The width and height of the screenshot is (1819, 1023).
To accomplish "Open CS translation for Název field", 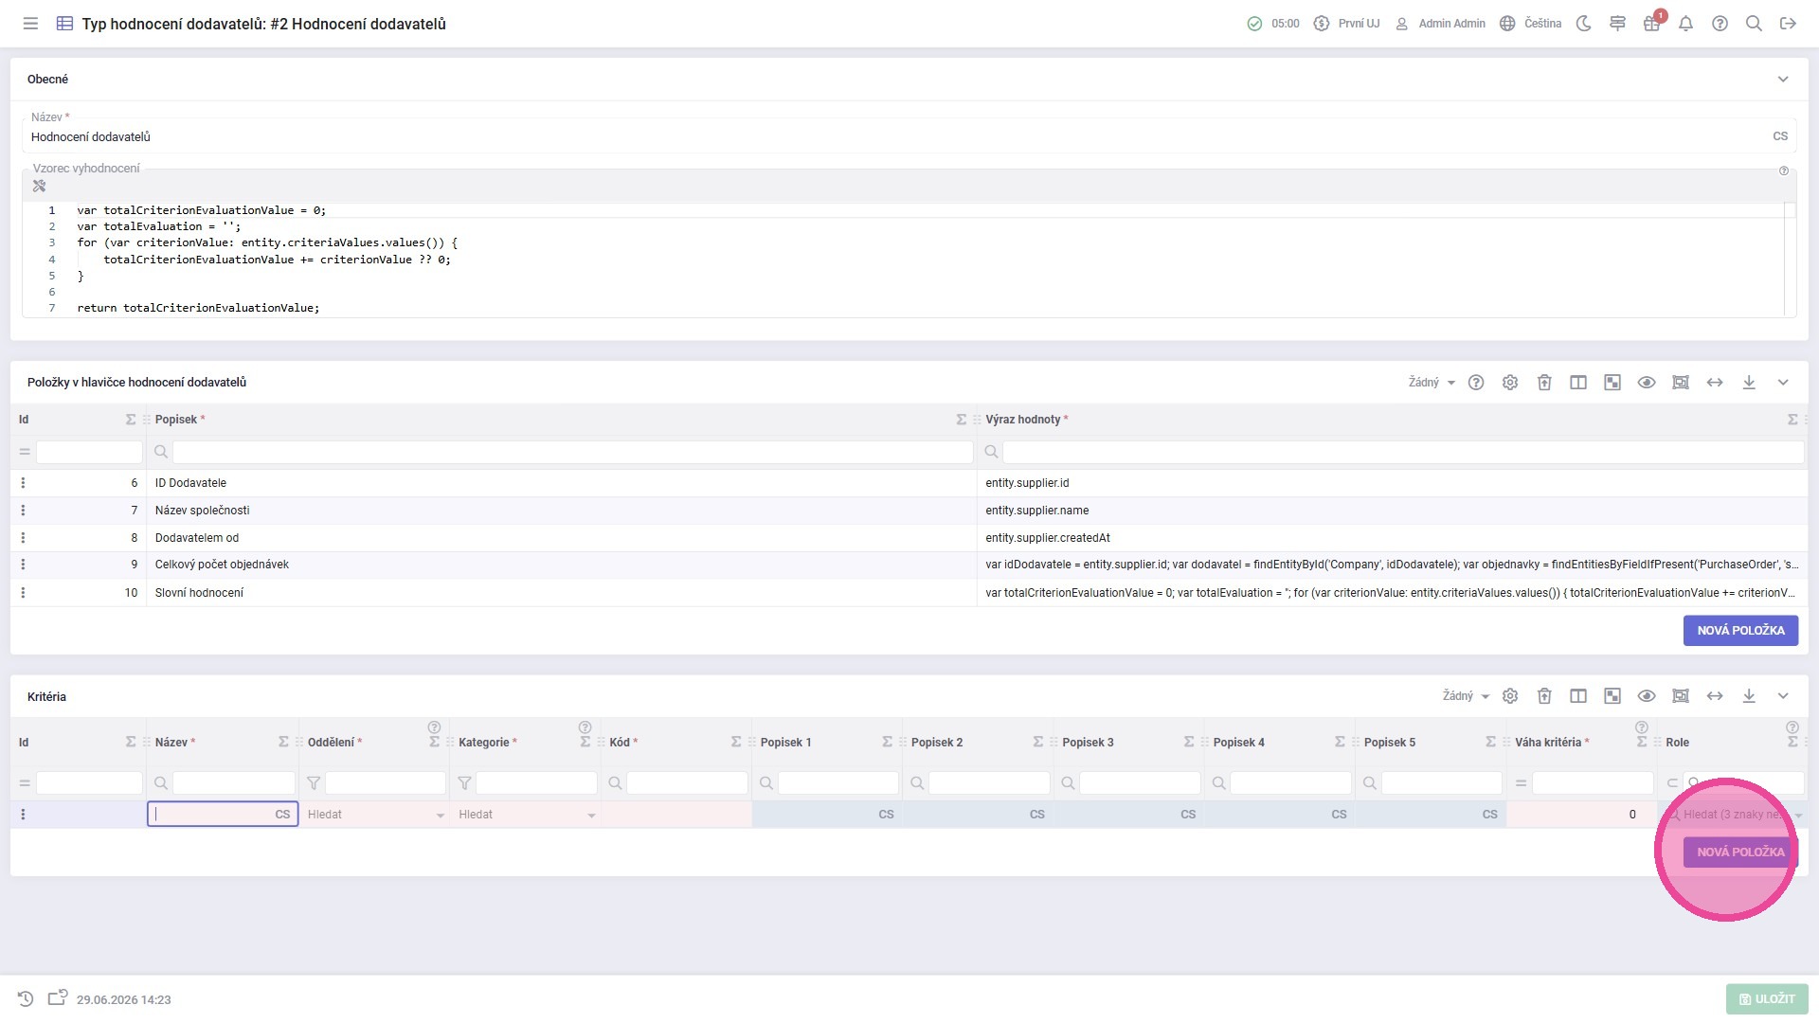I will [x=1780, y=137].
